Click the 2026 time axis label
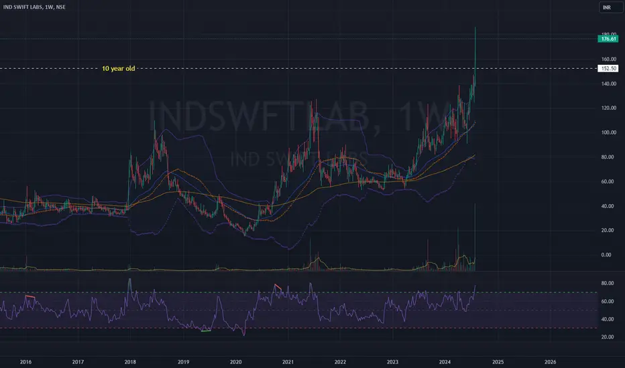The height and width of the screenshot is (368, 625). click(550, 362)
